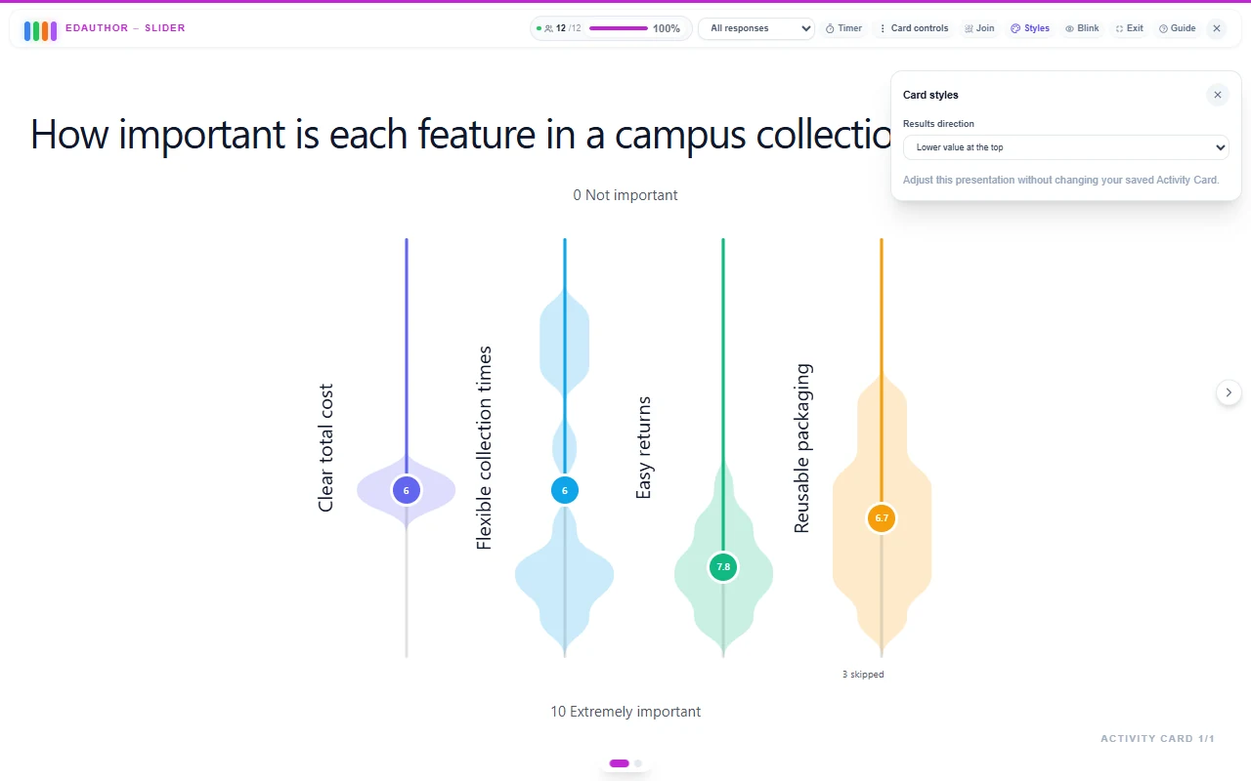Click the first pagination dot at bottom
The height and width of the screenshot is (781, 1251).
tap(619, 763)
